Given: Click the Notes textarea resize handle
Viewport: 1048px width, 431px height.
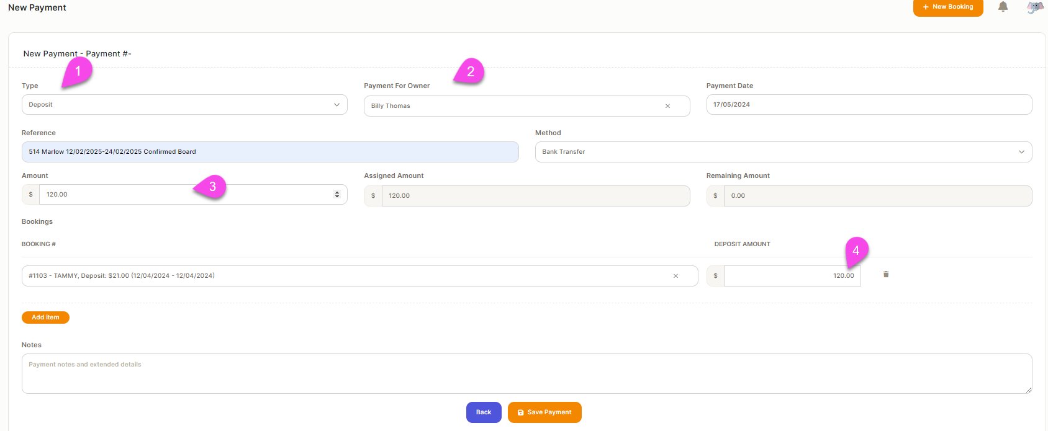Looking at the screenshot, I should pyautogui.click(x=1028, y=390).
